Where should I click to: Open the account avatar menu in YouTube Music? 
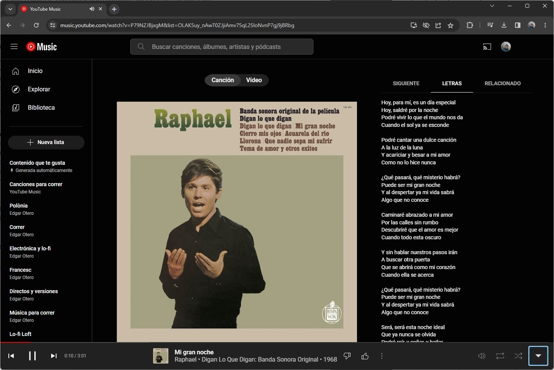(506, 47)
